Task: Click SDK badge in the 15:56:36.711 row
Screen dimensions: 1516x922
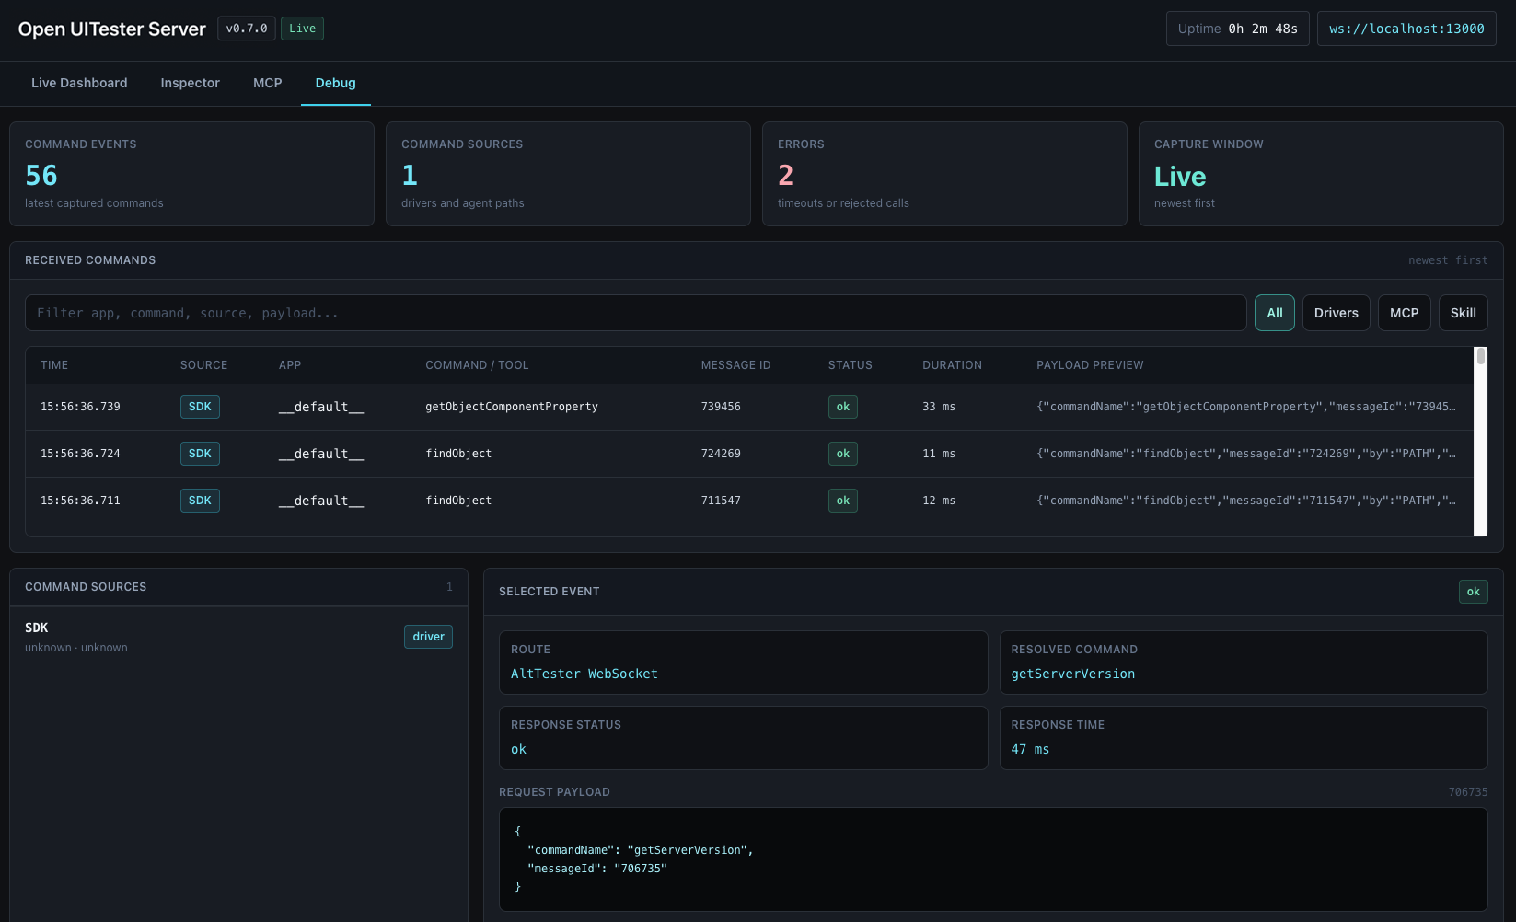Action: [200, 501]
